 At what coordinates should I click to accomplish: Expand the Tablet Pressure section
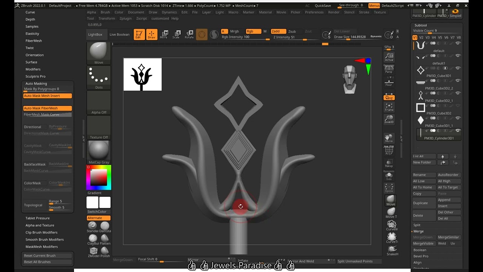tap(37, 218)
